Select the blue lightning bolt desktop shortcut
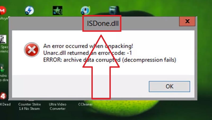The width and height of the screenshot is (212, 120). tap(29, 10)
